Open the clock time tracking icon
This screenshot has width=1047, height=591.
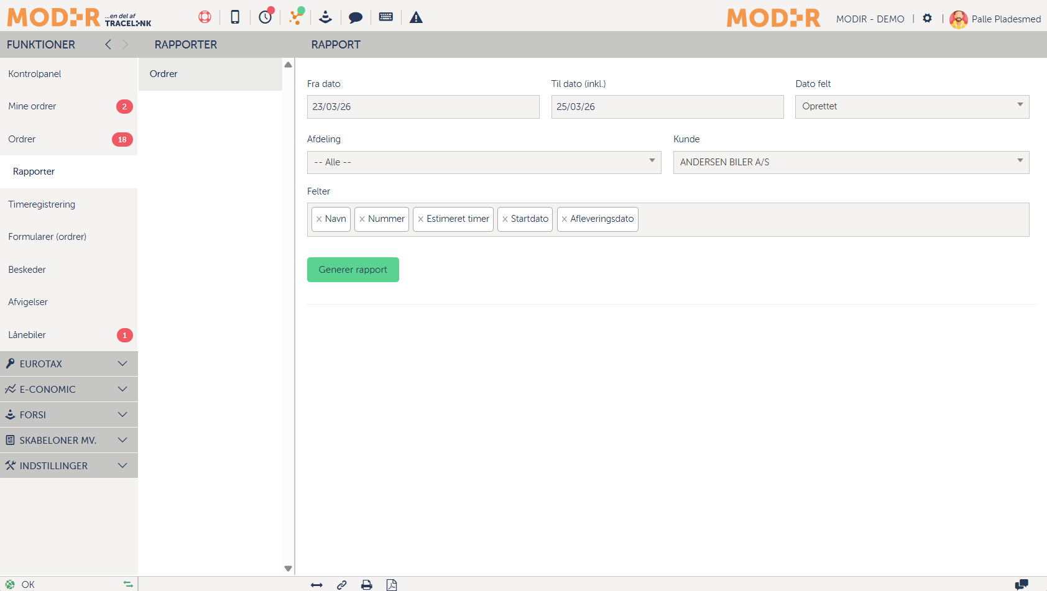[x=265, y=17]
